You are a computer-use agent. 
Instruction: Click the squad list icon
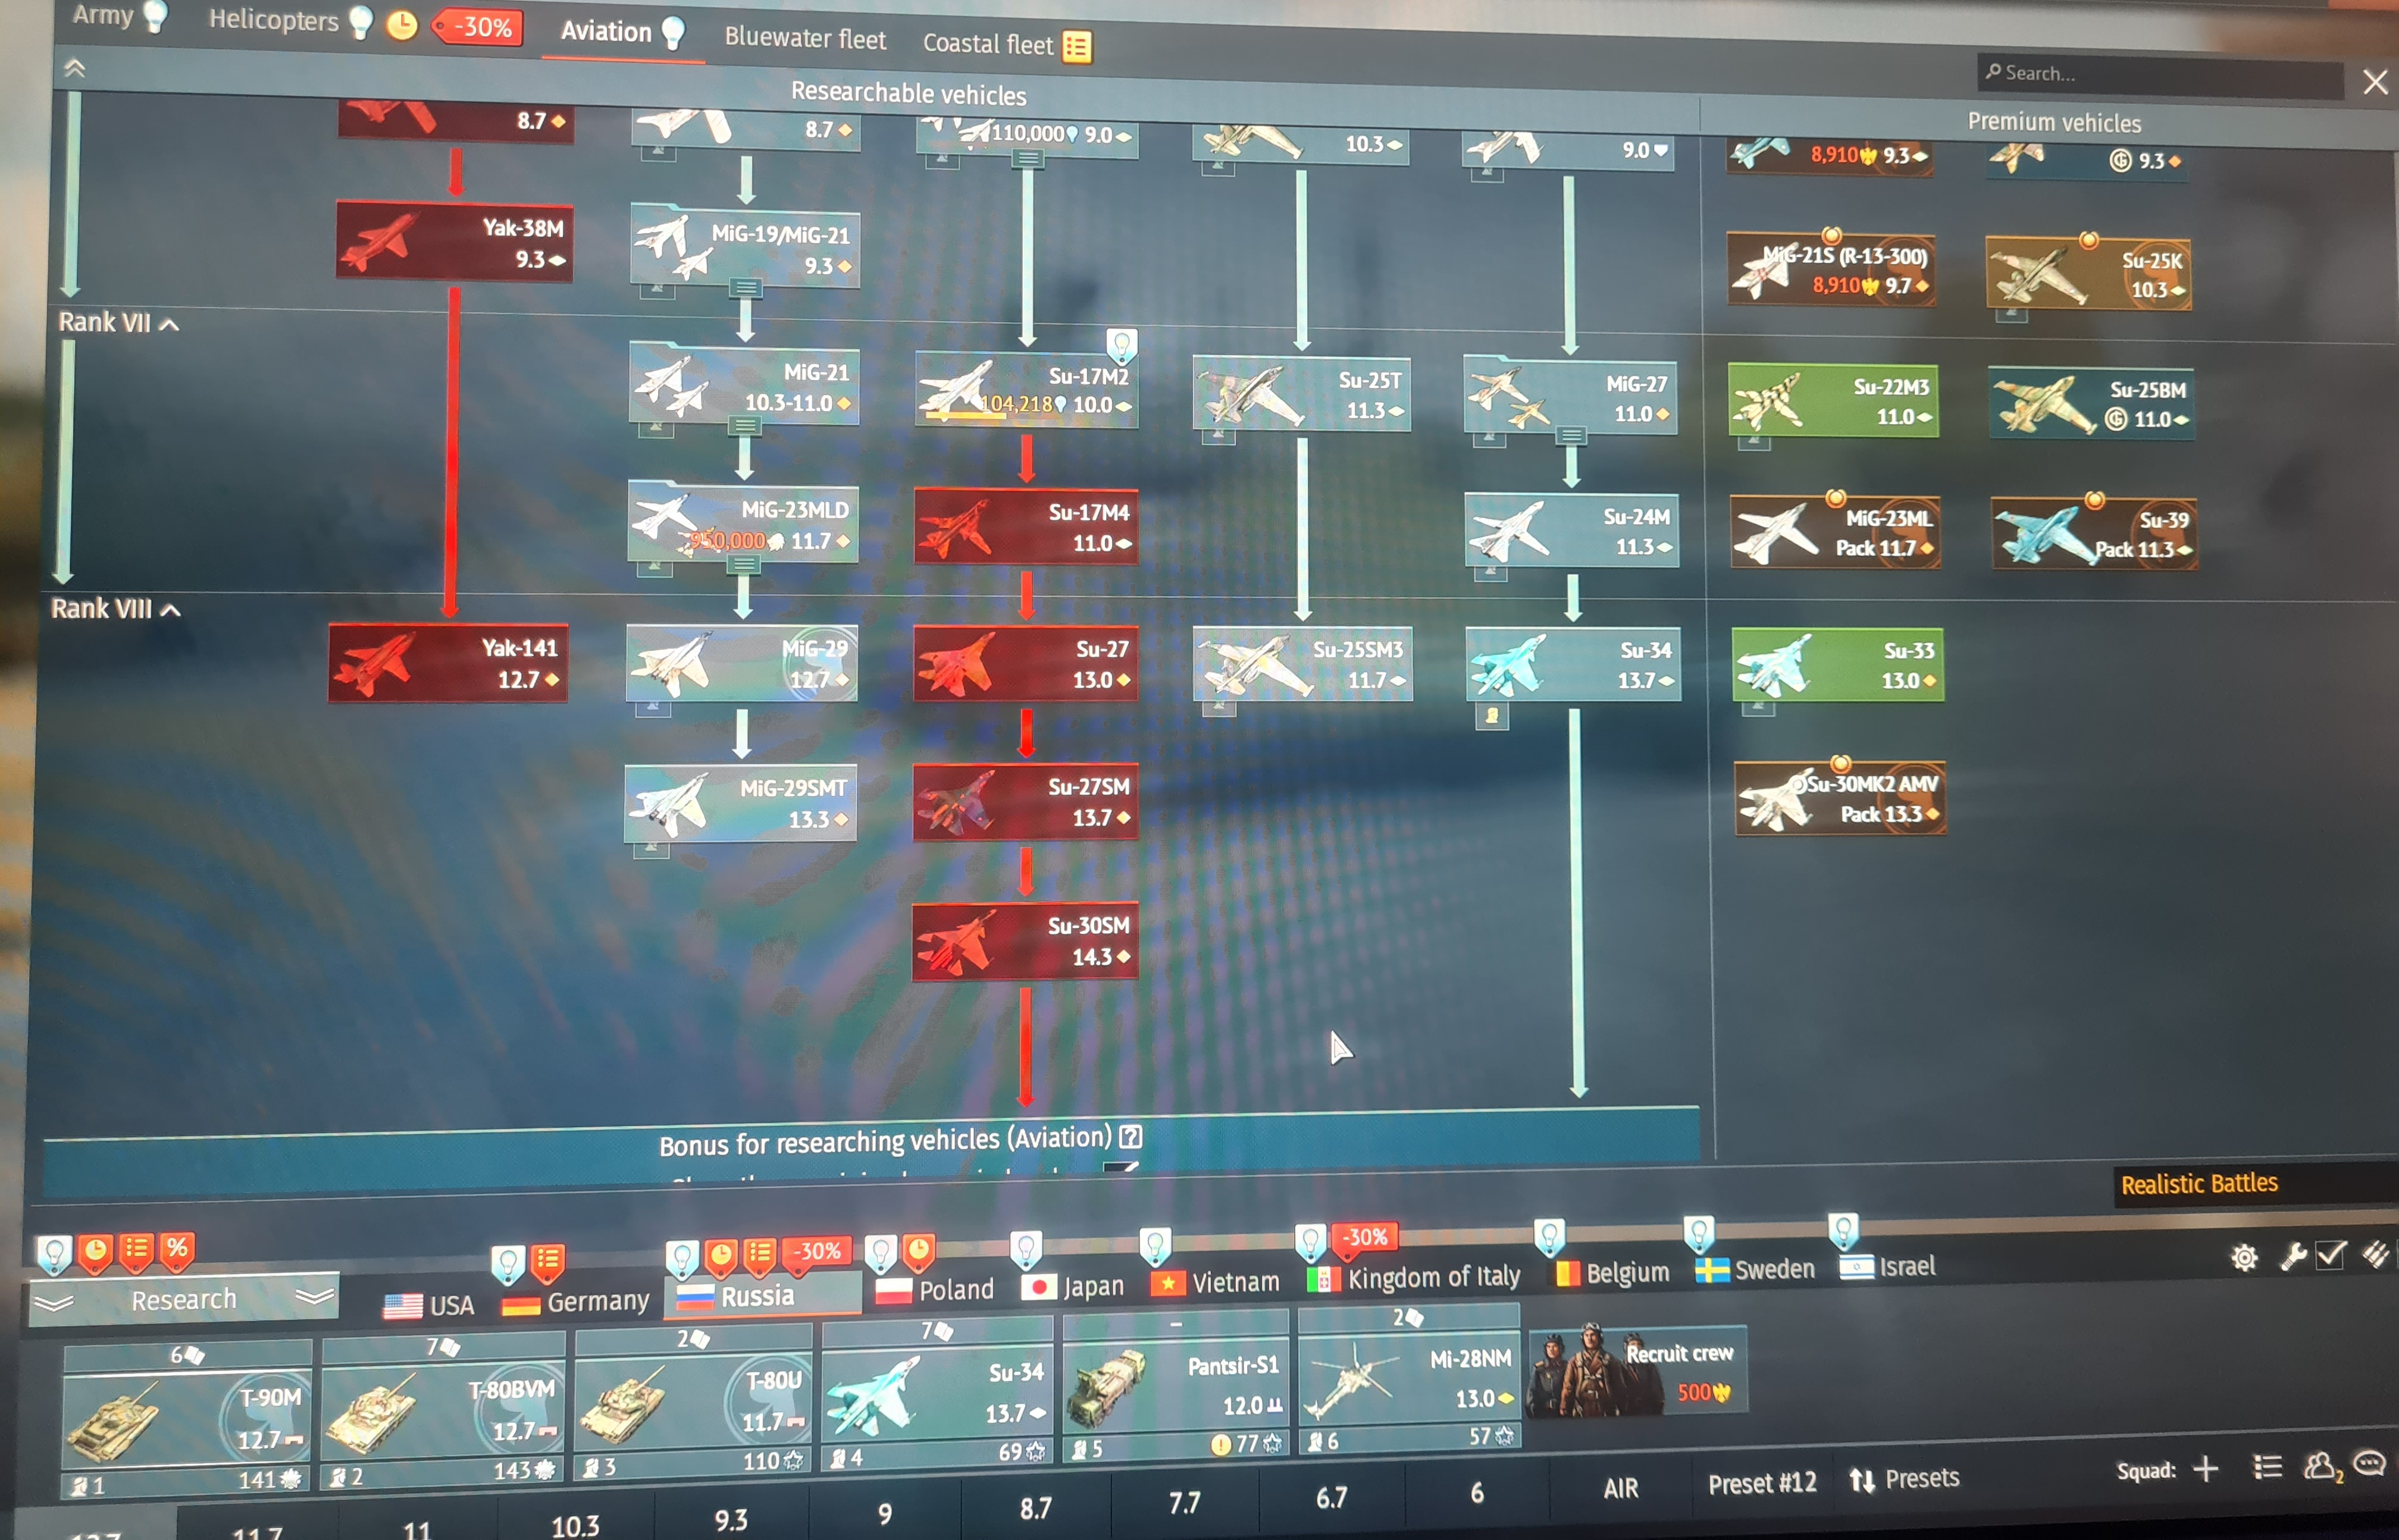pos(2267,1467)
